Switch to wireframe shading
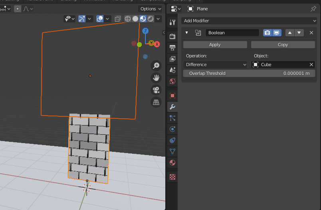Image resolution: width=321 pixels, height=210 pixels. (x=127, y=19)
